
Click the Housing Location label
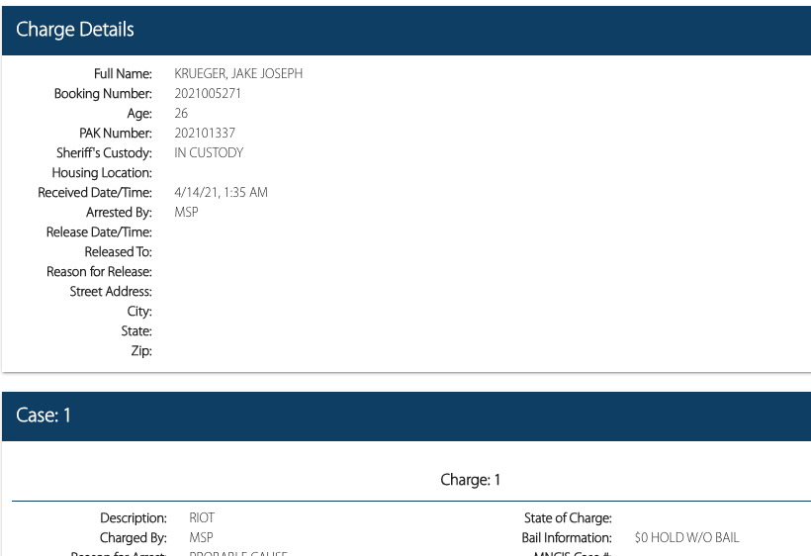point(102,173)
